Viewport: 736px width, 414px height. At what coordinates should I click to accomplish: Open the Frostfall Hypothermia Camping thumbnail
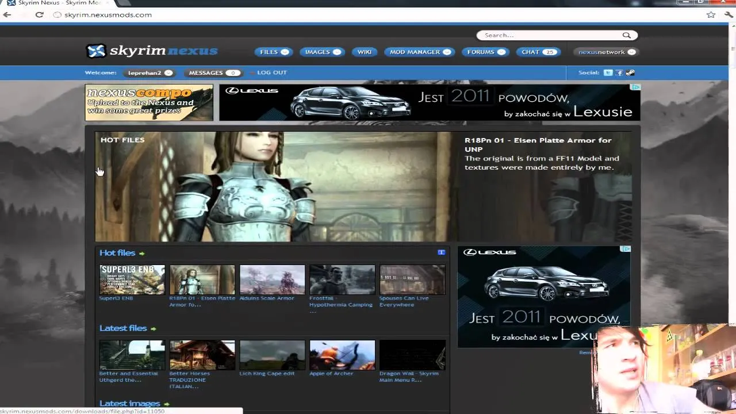pos(343,279)
